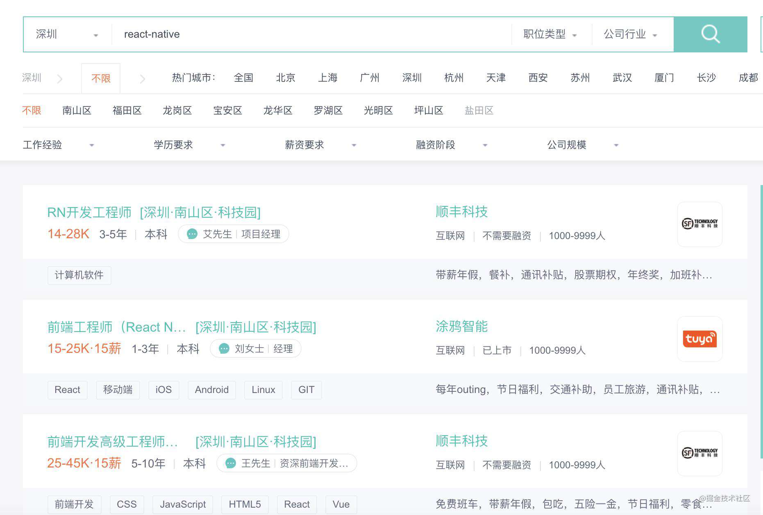Expand the 职位类型 dropdown
The image size is (763, 515).
click(550, 34)
